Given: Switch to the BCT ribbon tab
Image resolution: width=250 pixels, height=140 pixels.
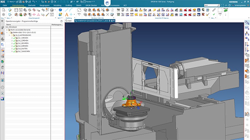Looking at the screenshot, I should (125, 5).
